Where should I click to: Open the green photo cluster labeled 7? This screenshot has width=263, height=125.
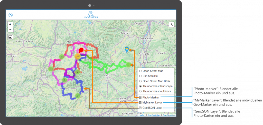[129, 65]
